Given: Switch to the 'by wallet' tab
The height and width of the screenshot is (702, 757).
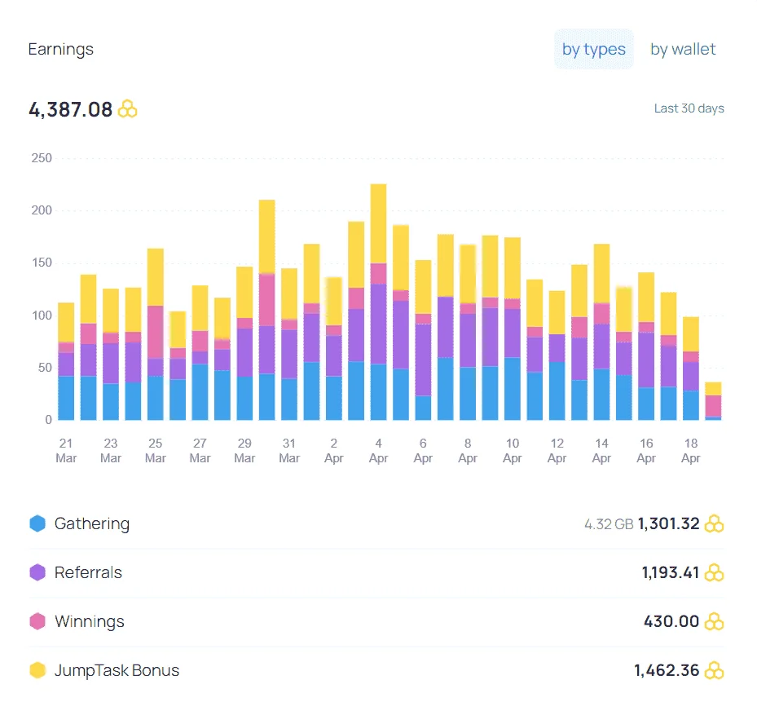Looking at the screenshot, I should pos(683,49).
